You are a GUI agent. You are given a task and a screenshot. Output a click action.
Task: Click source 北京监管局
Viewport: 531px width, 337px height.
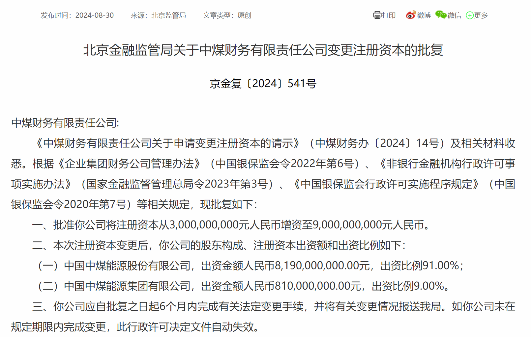coord(169,15)
